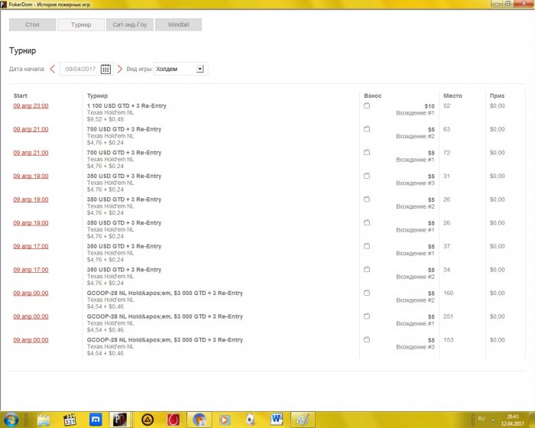Click the place value 72

[x=447, y=153]
